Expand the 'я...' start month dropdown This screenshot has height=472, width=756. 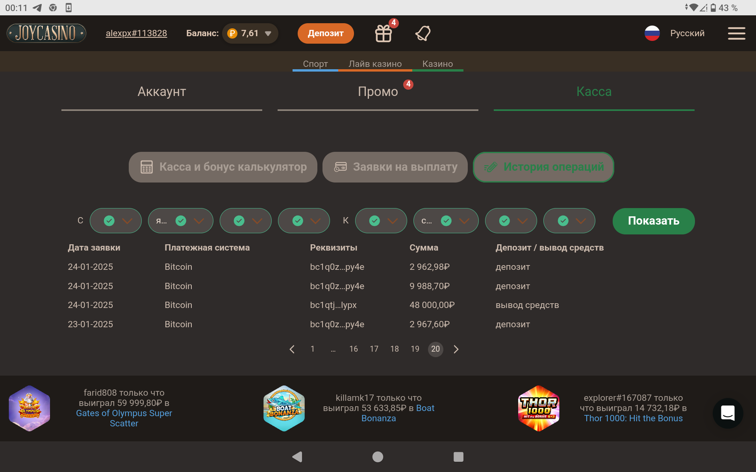coord(181,221)
